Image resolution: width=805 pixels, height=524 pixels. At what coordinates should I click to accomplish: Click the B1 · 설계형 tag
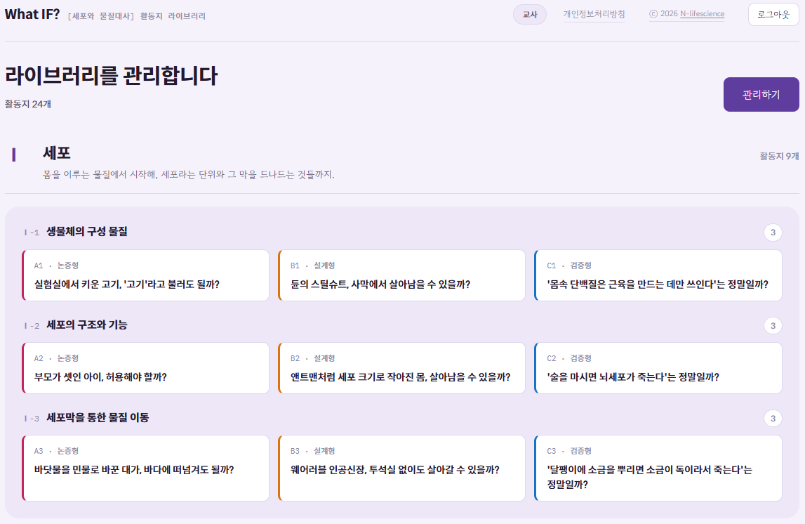coord(312,266)
